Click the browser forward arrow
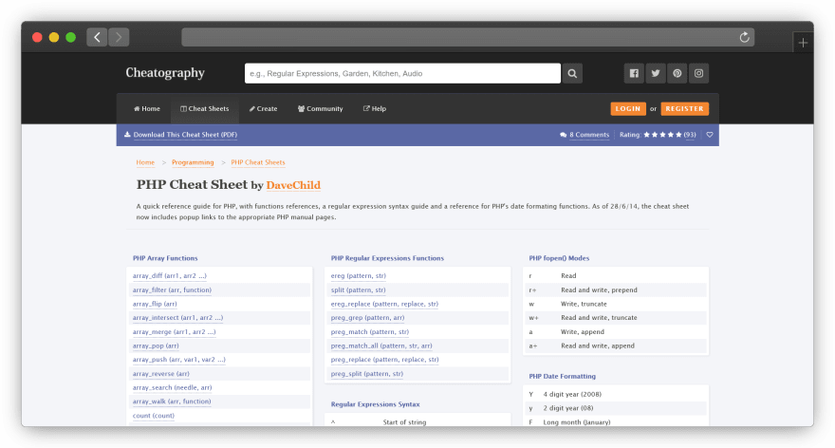Image resolution: width=835 pixels, height=448 pixels. pyautogui.click(x=119, y=37)
